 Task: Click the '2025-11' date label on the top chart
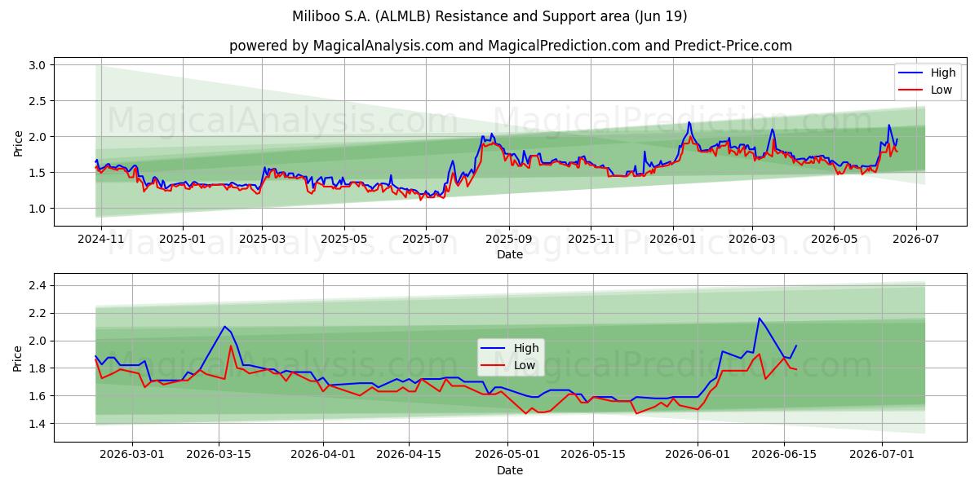tap(590, 240)
